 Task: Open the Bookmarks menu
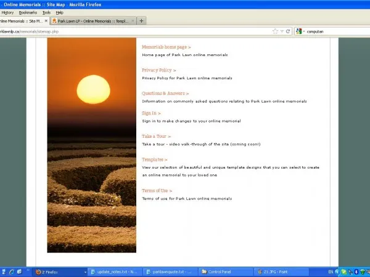click(x=28, y=12)
